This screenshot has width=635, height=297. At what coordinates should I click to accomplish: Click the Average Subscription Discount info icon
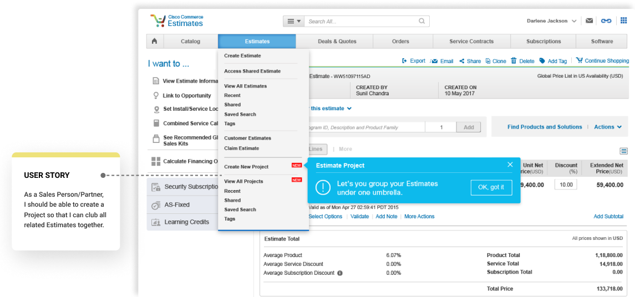tap(340, 273)
